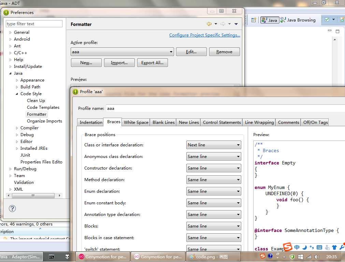
Task: Select Code Templates in preferences tree
Action: [43, 107]
